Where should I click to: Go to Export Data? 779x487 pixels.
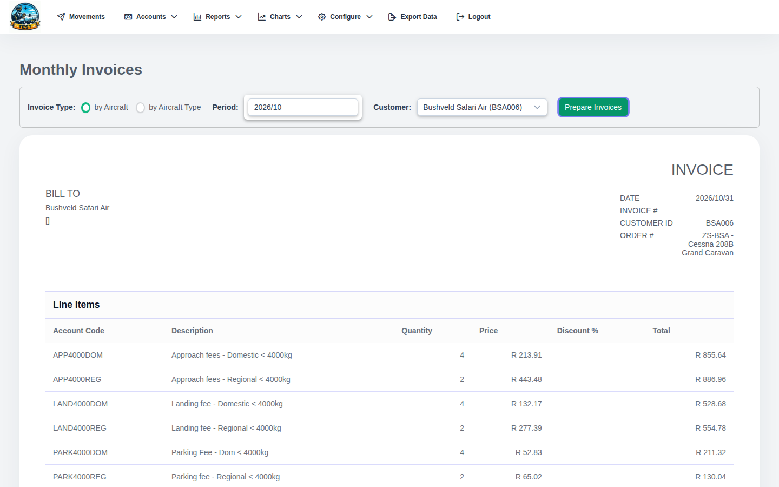(x=419, y=17)
